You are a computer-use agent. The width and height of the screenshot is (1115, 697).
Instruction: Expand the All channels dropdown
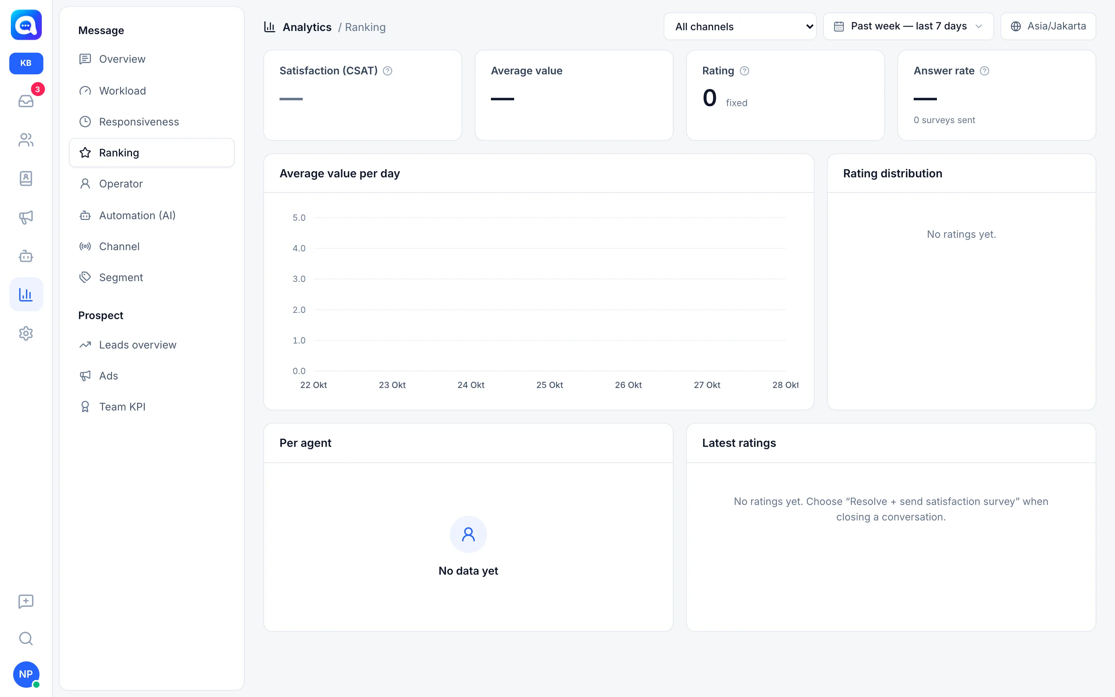coord(740,26)
